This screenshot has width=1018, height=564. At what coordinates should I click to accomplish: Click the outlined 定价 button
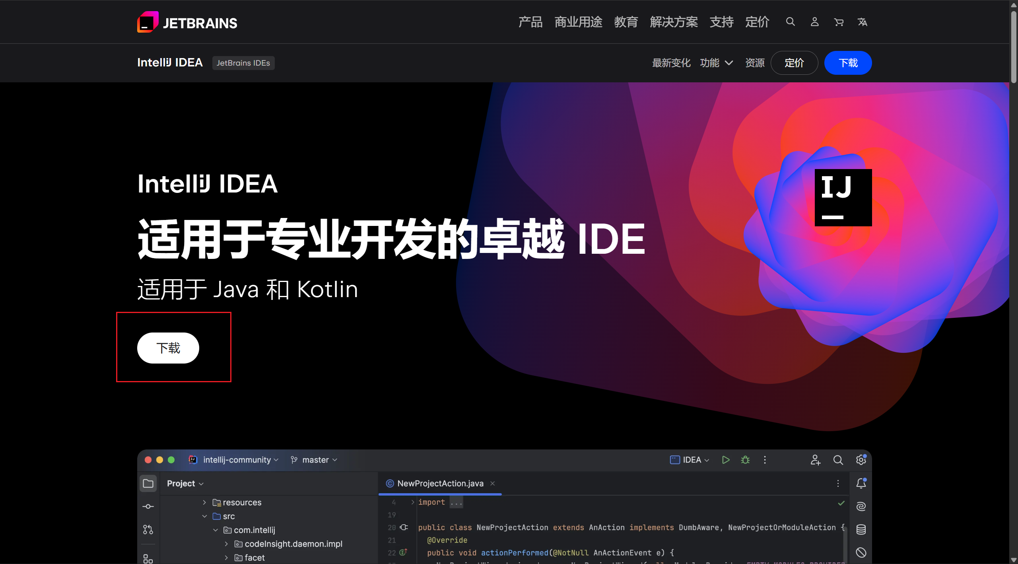click(x=794, y=63)
